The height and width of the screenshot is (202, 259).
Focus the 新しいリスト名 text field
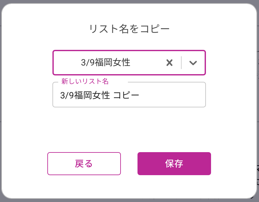coord(129,95)
